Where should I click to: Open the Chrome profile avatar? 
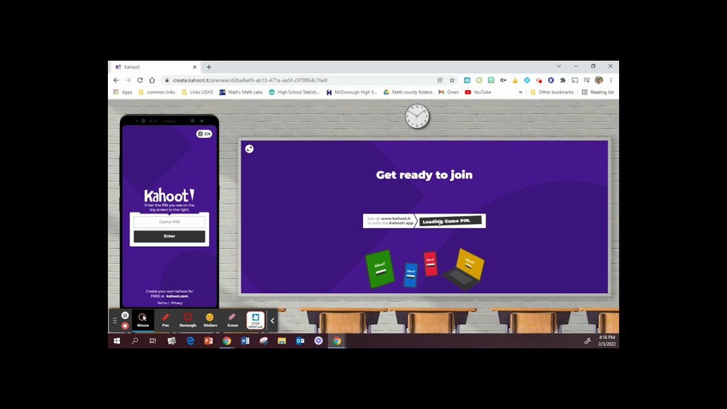599,80
